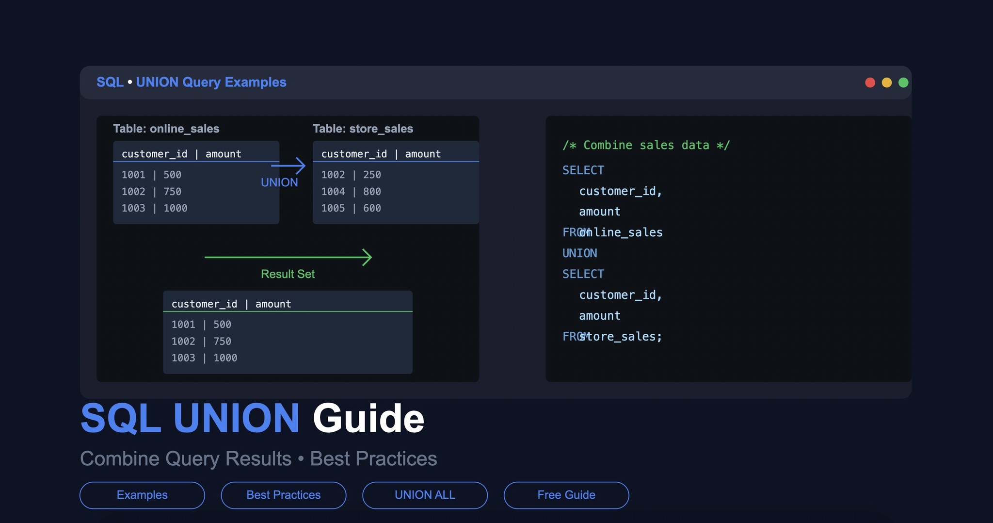The image size is (993, 523).
Task: Click the SQL label in the title bar
Action: point(110,82)
